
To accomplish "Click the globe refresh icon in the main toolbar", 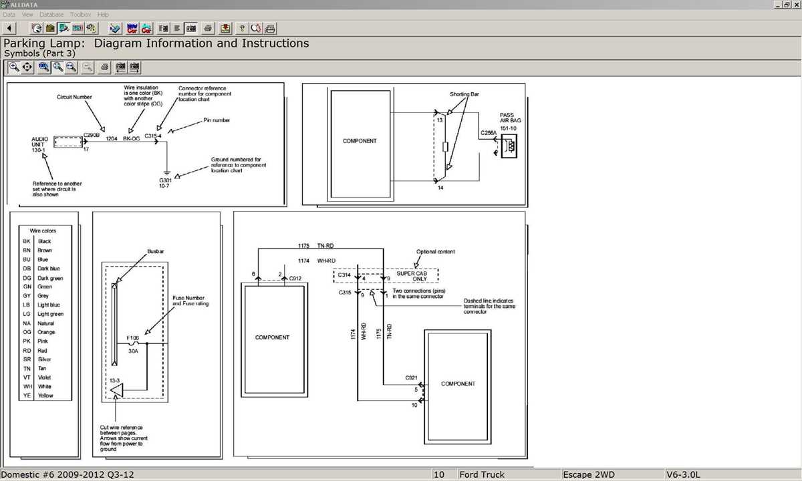I will point(37,28).
